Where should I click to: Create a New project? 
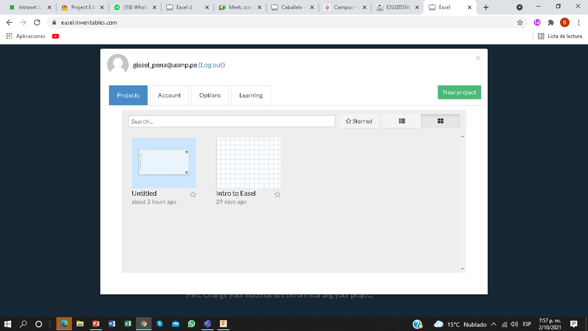tap(459, 92)
